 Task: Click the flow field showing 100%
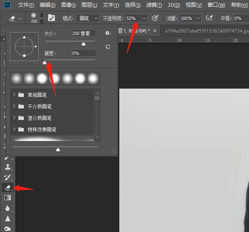(187, 18)
